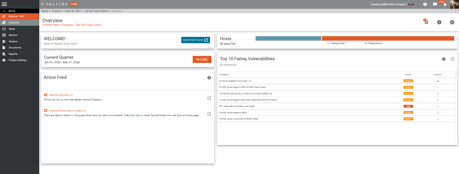Select row TLS Server Supports TLS version 1.0
Image resolution: width=459 pixels, height=174 pixels.
[337, 81]
